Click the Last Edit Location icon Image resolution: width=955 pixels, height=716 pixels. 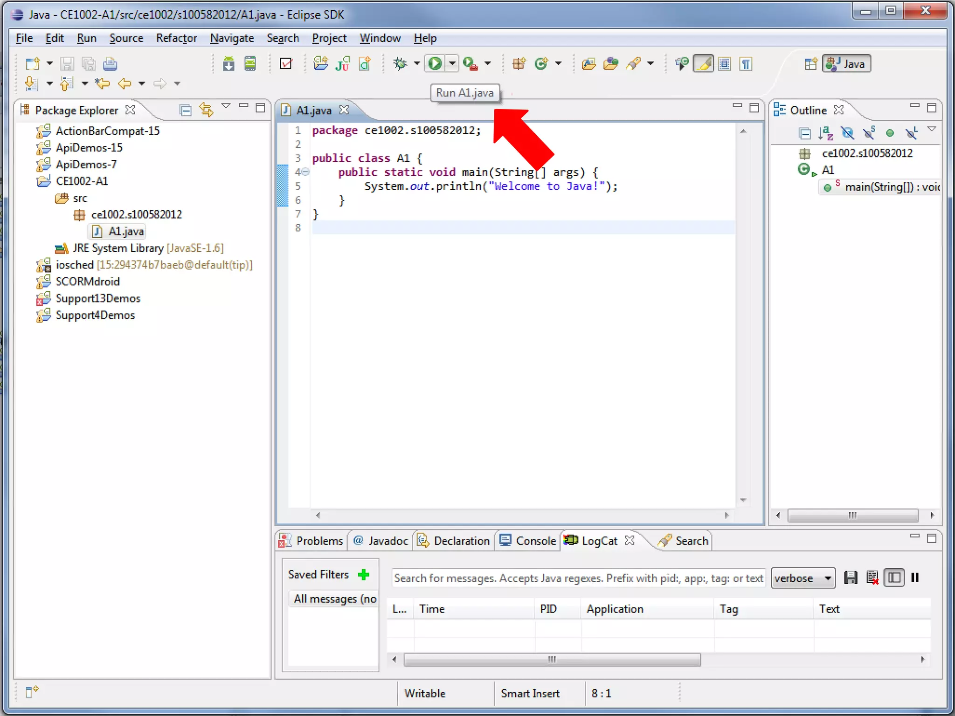[102, 83]
